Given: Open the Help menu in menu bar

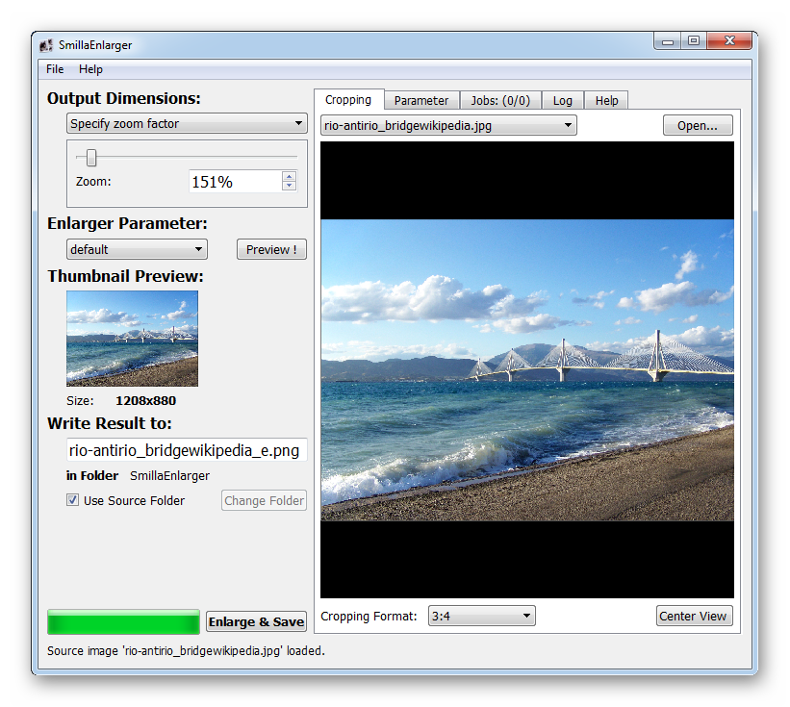Looking at the screenshot, I should [x=90, y=69].
